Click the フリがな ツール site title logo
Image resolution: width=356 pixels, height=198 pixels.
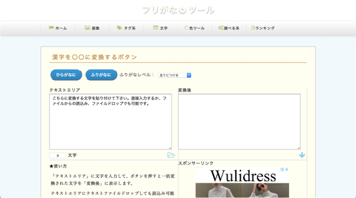(x=178, y=10)
